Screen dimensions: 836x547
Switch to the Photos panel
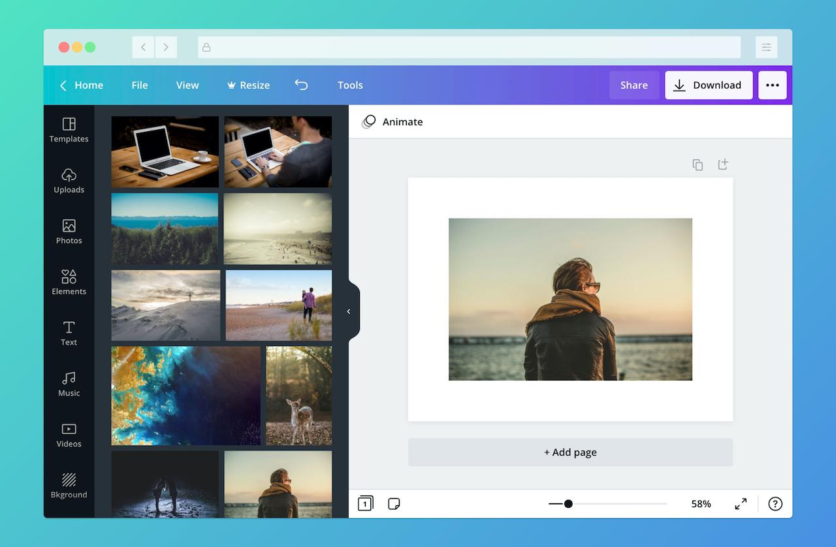pos(69,232)
